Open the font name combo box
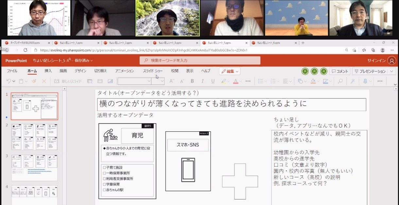The image size is (399, 205). pos(134,81)
